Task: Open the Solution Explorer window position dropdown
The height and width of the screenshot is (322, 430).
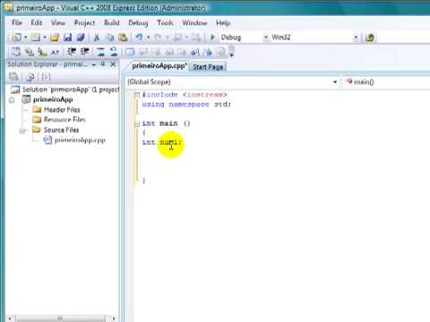Action: 94,64
